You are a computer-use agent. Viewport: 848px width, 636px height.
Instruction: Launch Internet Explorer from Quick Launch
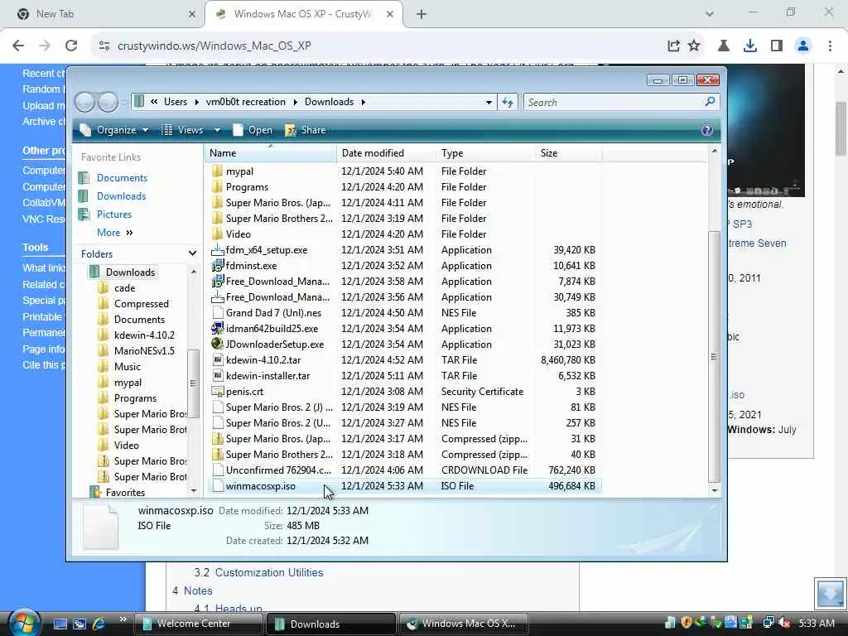(99, 624)
